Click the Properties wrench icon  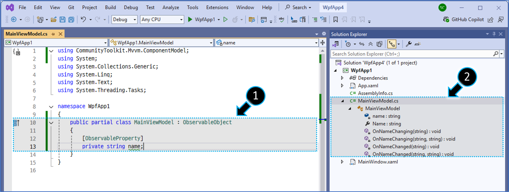(409, 44)
